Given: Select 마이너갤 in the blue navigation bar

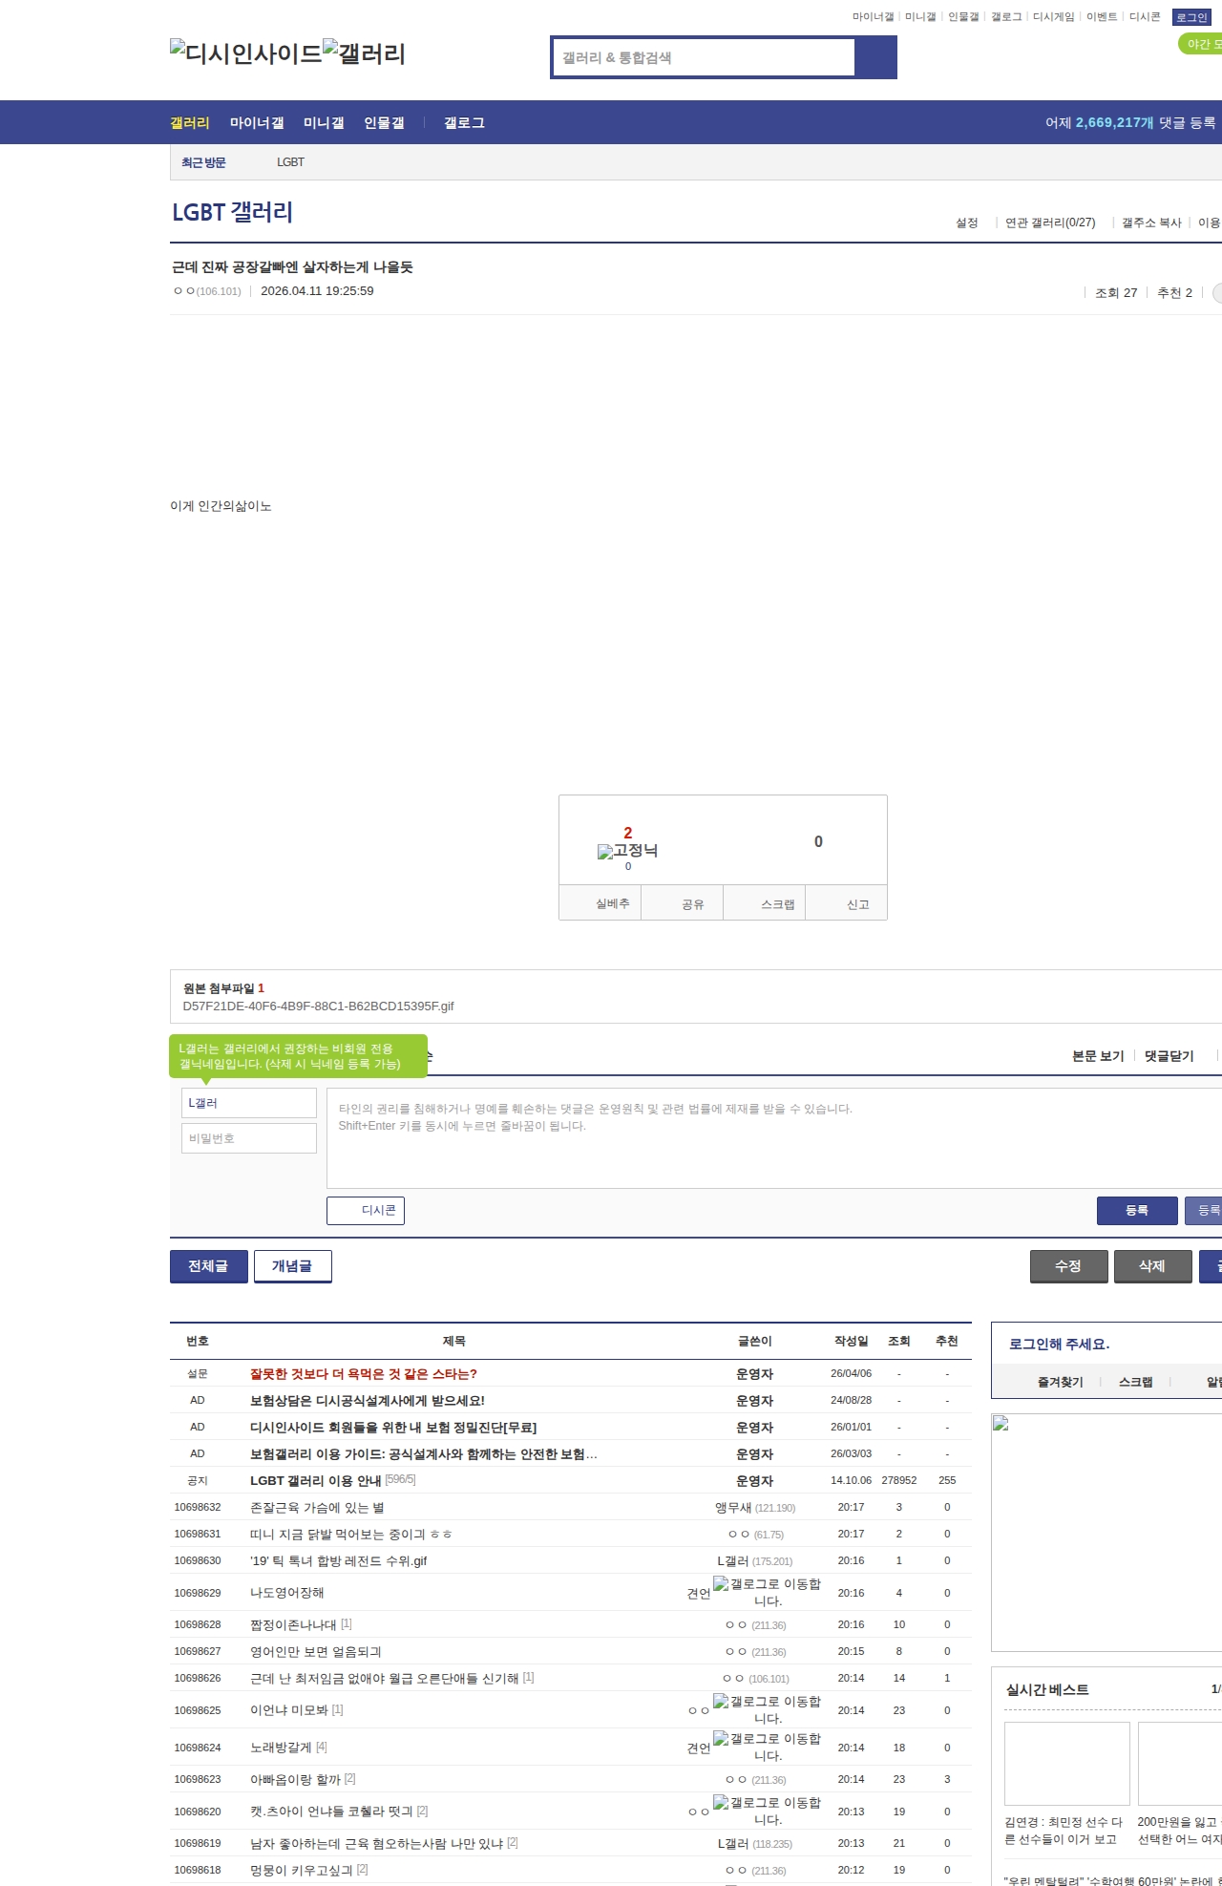Looking at the screenshot, I should pyautogui.click(x=257, y=122).
